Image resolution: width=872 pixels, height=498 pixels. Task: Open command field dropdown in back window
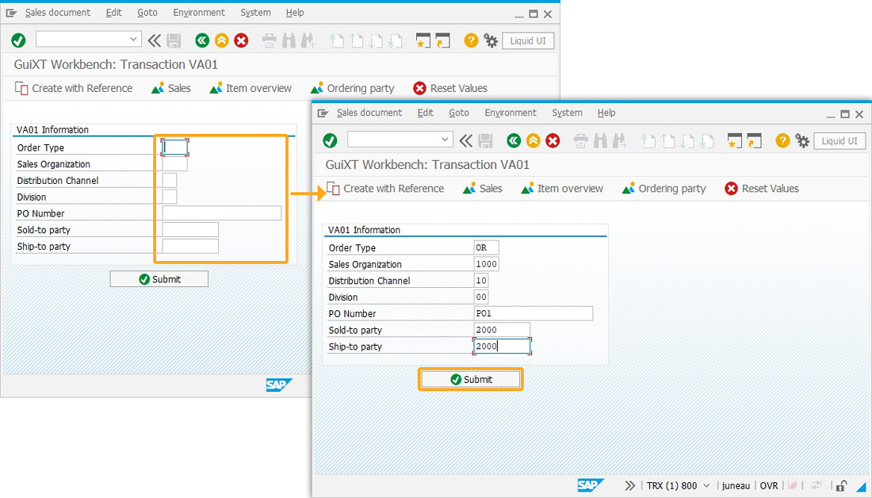[x=133, y=39]
